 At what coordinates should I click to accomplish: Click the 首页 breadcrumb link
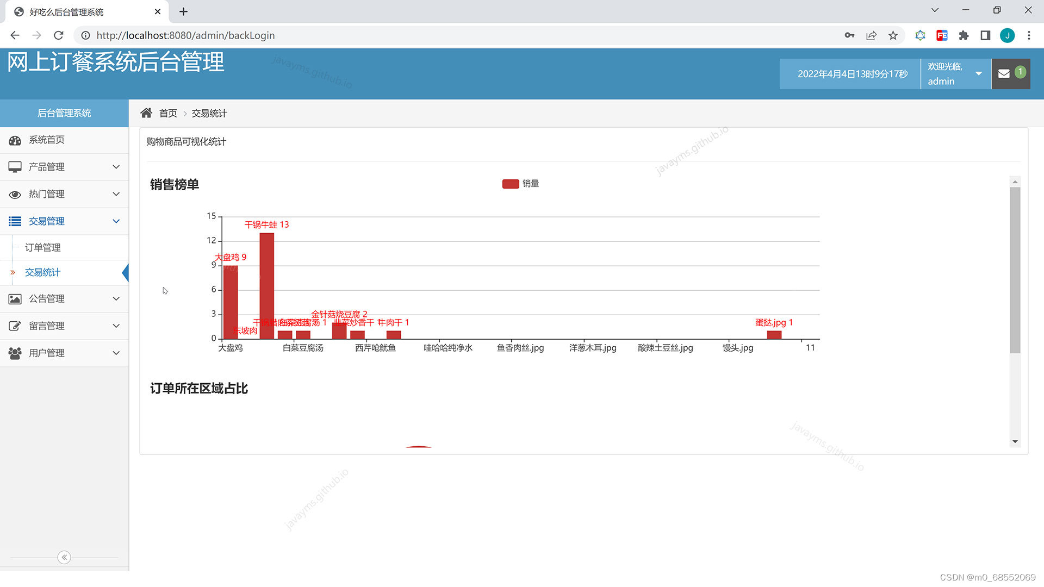[x=168, y=113]
